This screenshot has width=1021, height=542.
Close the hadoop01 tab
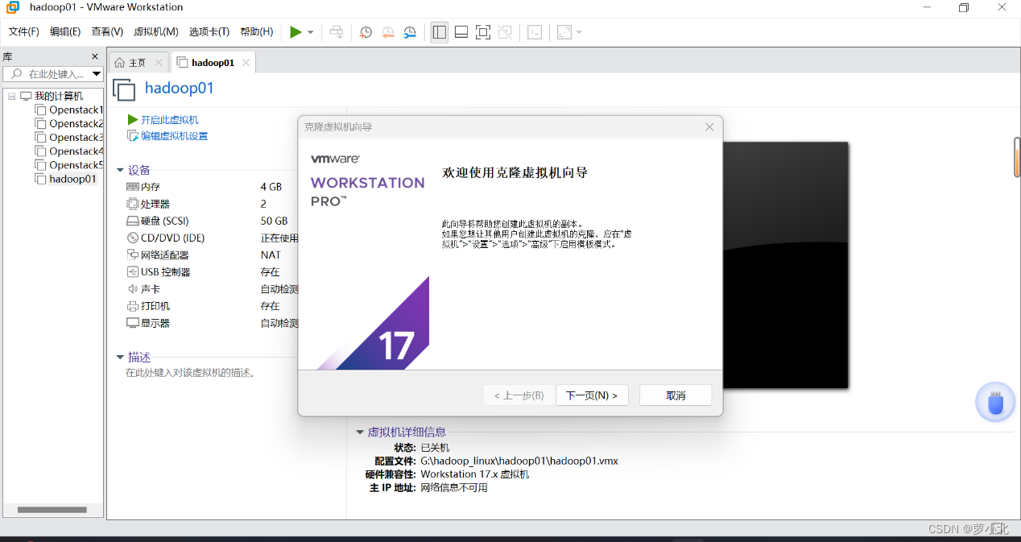coord(246,63)
